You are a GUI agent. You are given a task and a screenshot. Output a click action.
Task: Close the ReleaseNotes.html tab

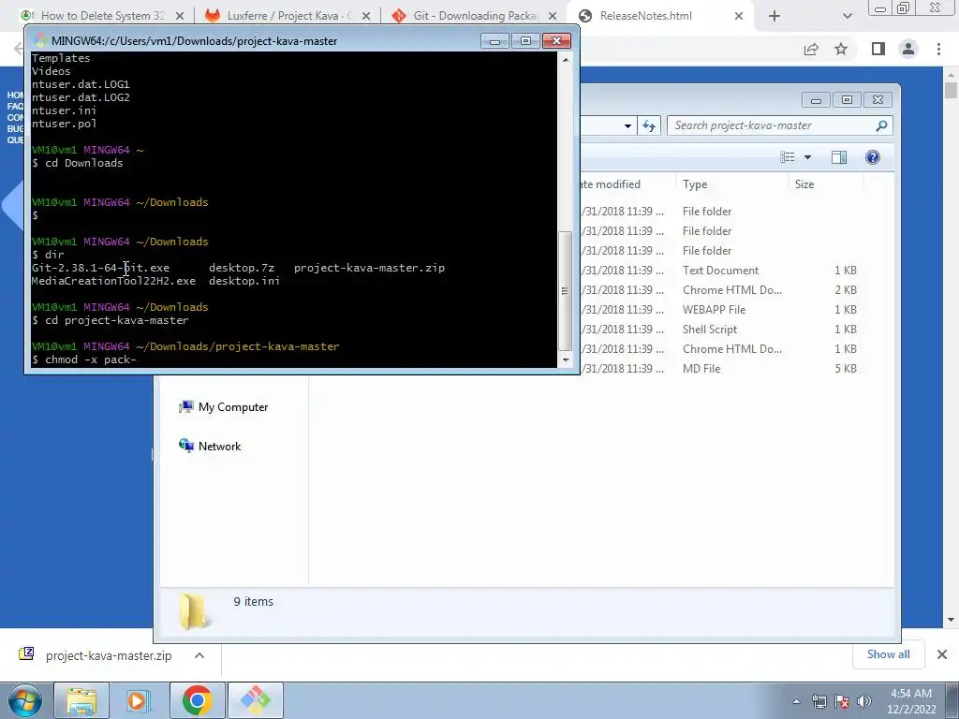click(x=738, y=16)
